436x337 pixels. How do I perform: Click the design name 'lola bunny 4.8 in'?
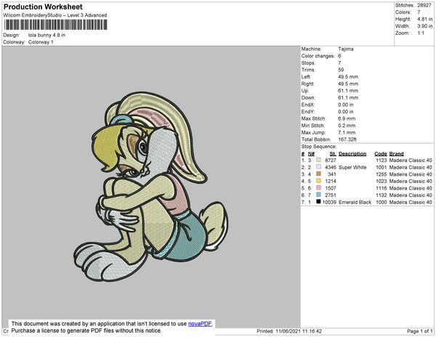click(47, 35)
